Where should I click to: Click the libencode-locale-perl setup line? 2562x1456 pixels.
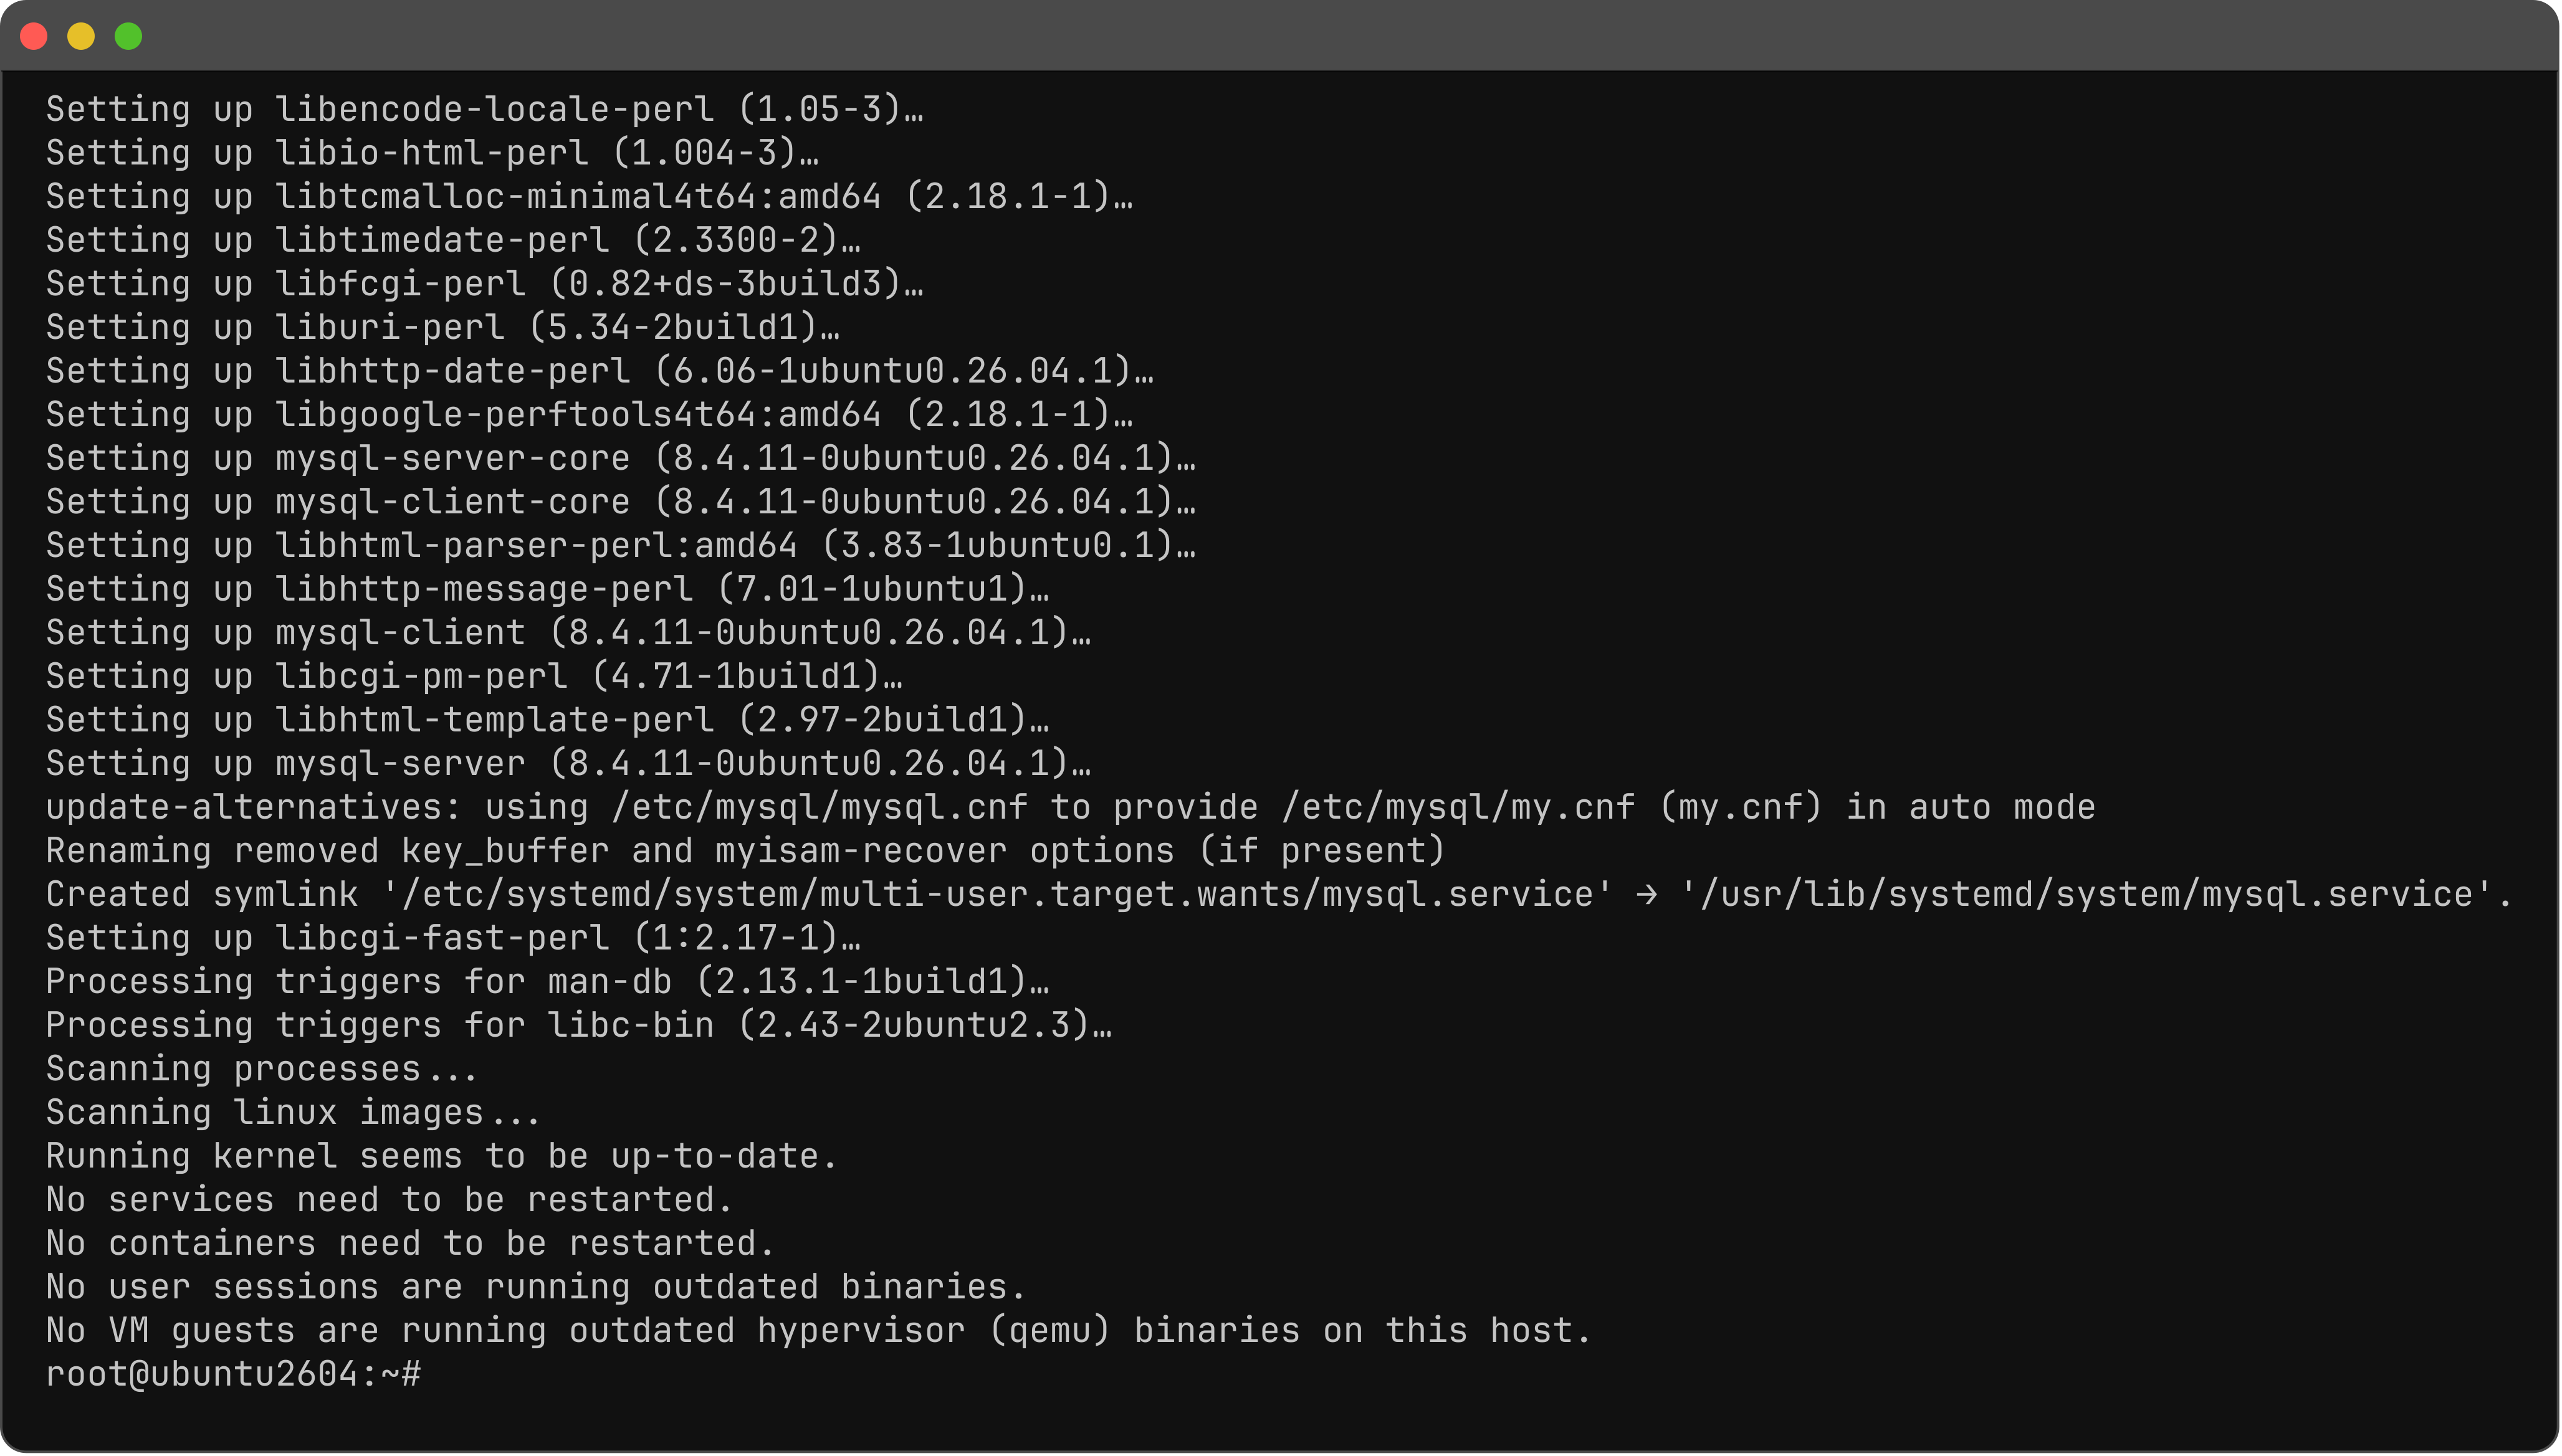[x=485, y=110]
